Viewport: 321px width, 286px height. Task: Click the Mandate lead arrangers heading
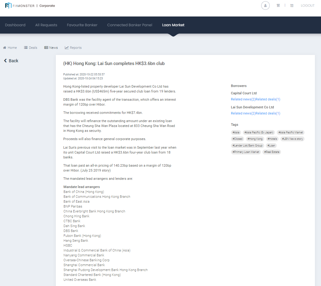tap(81, 187)
